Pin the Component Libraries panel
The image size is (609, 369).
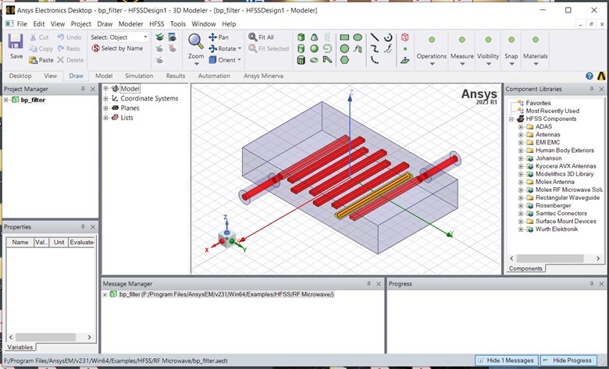click(x=592, y=89)
